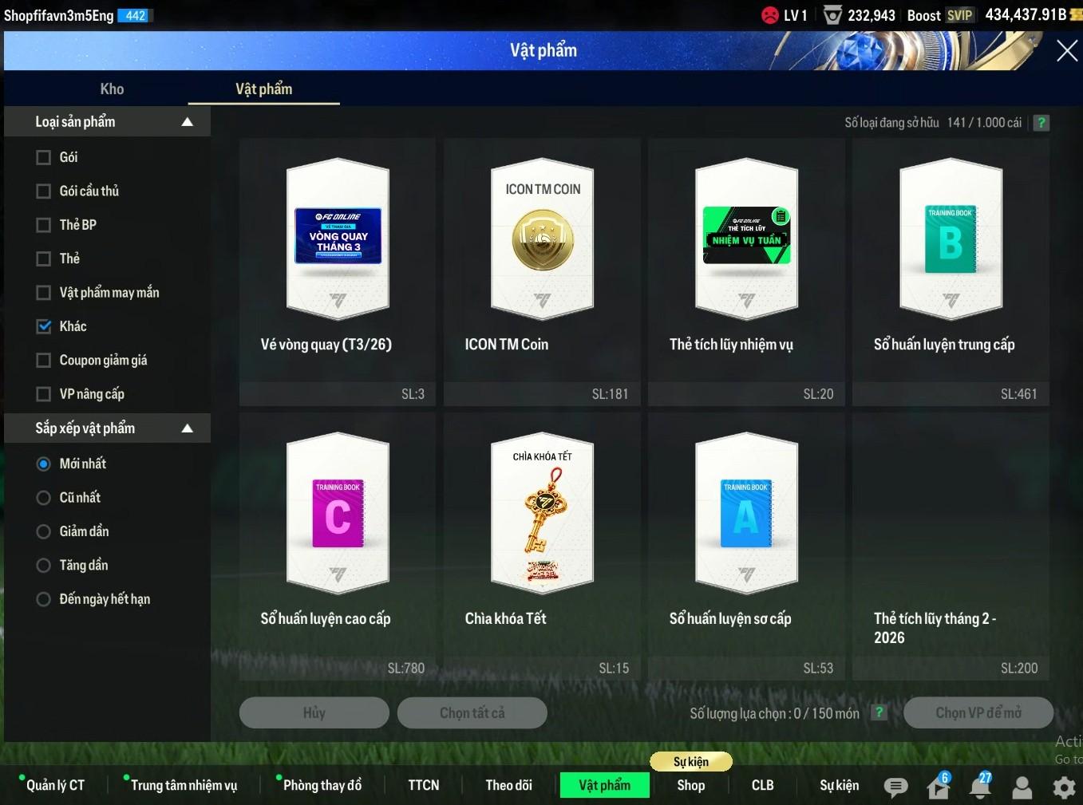1083x805 pixels.
Task: Open the settings gear icon
Action: (x=1063, y=787)
